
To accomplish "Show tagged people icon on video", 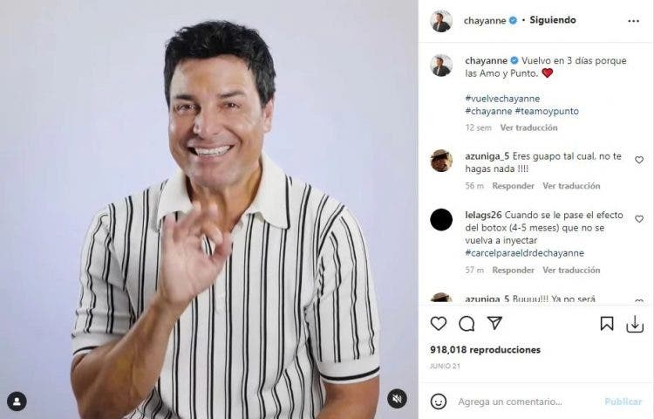I will (x=17, y=402).
